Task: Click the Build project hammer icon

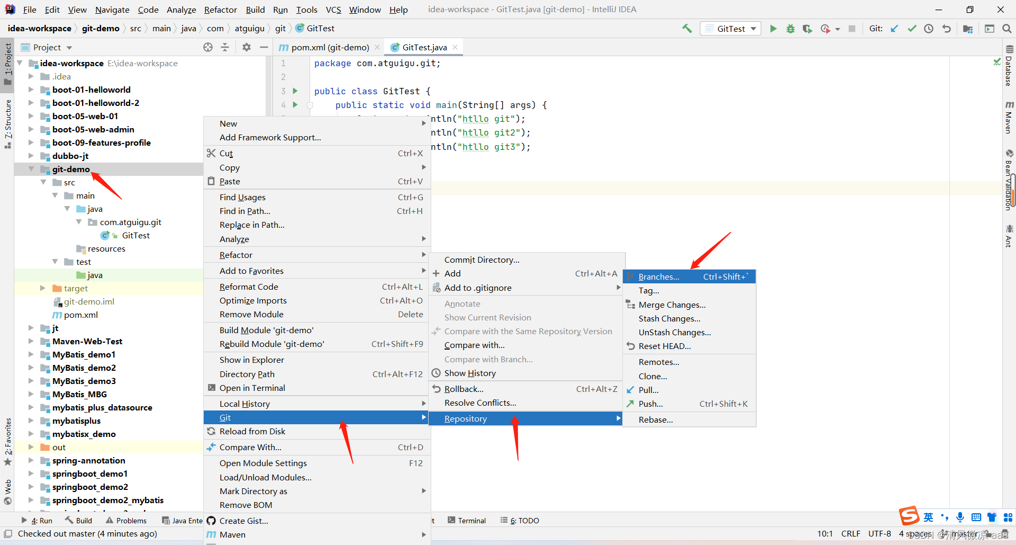Action: 687,29
